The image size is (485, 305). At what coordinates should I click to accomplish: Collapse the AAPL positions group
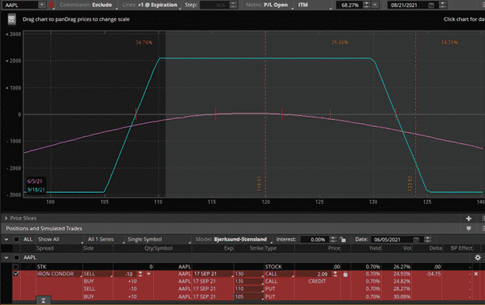tap(6, 258)
